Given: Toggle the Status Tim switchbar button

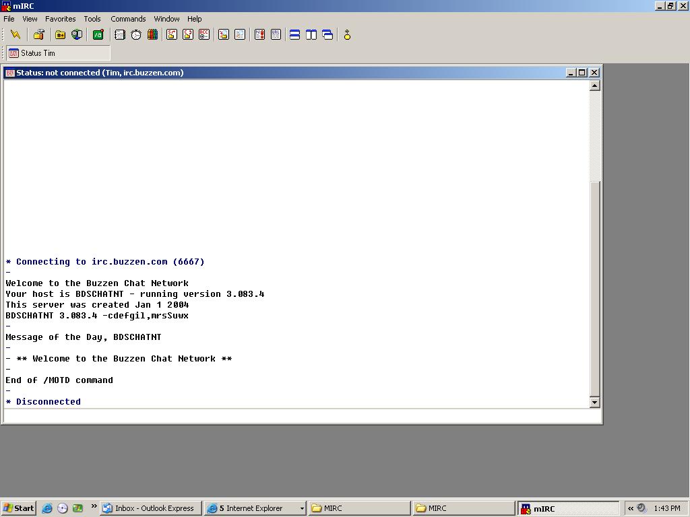Looking at the screenshot, I should (x=58, y=53).
